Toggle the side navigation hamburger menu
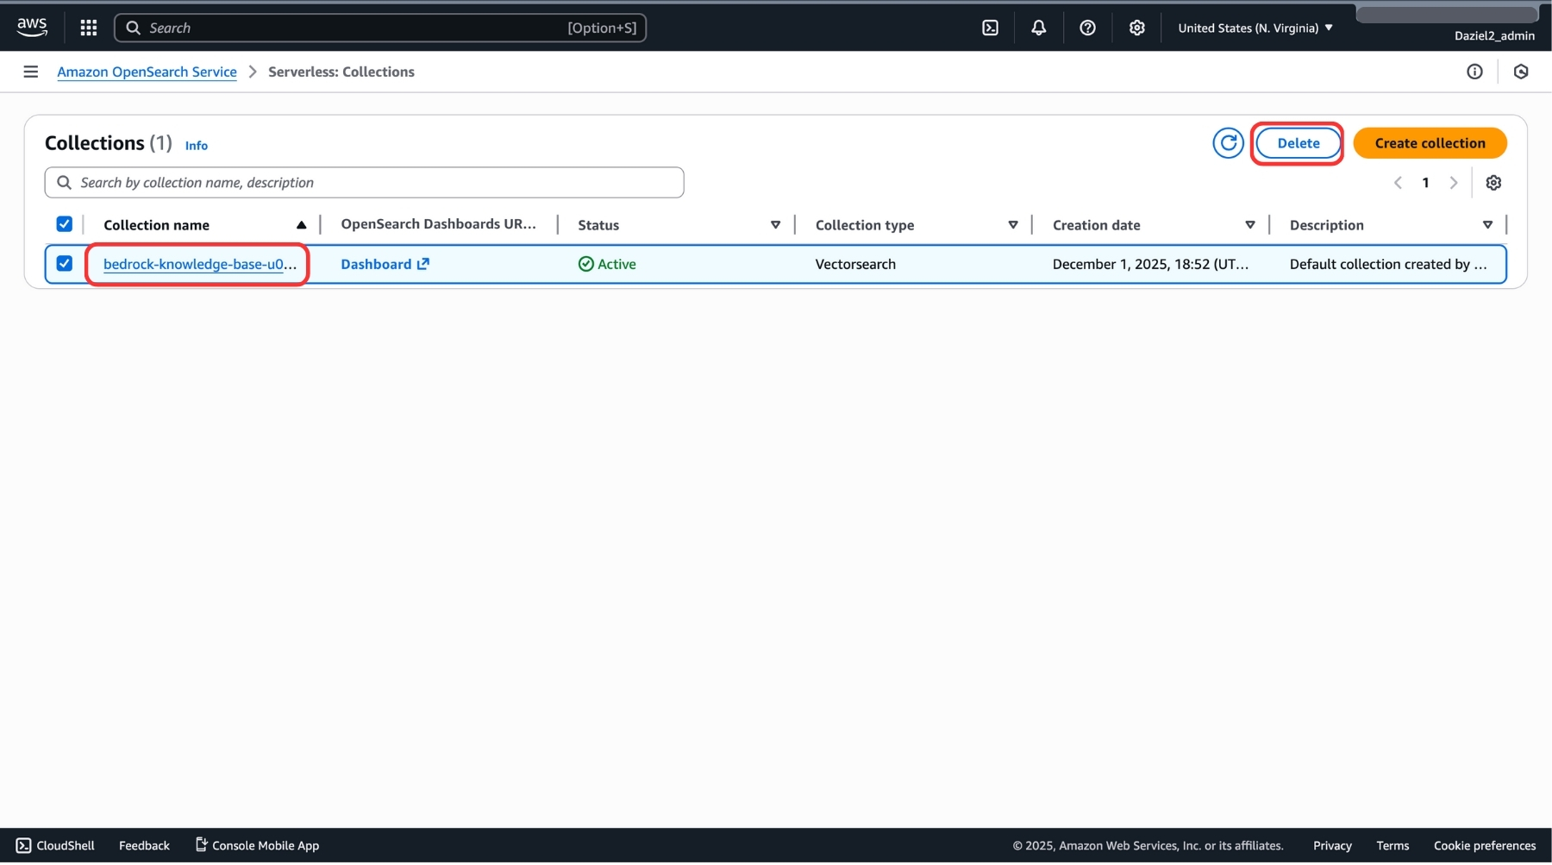 [31, 72]
